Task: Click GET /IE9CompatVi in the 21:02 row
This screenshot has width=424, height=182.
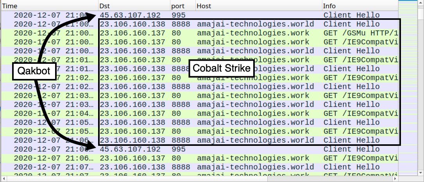Action: tap(361, 78)
